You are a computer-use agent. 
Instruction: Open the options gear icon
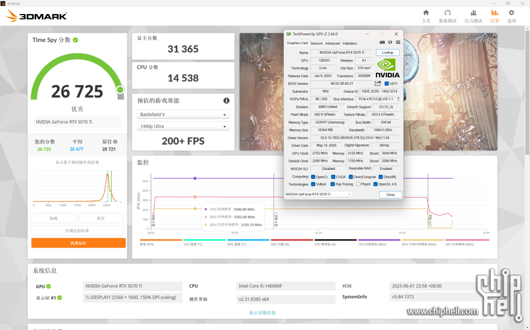pyautogui.click(x=512, y=13)
